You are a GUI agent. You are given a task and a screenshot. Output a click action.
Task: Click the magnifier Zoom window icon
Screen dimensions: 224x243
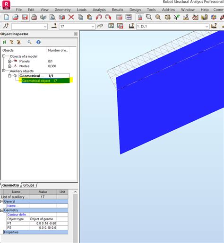tap(149, 17)
